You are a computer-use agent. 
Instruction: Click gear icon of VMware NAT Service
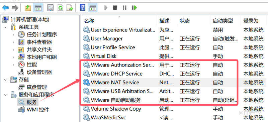(x=86, y=83)
